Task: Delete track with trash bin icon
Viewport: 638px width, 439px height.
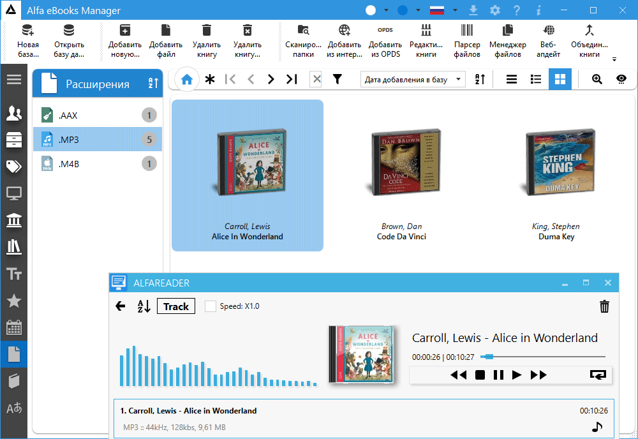Action: coord(604,306)
